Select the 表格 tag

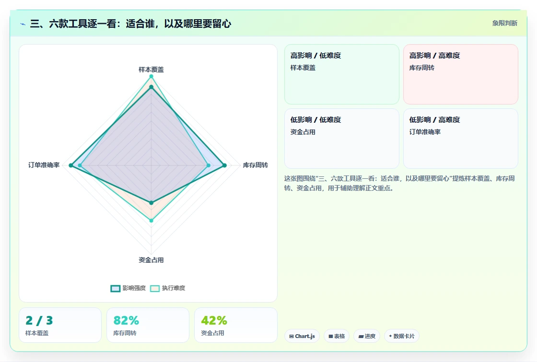[x=337, y=336]
